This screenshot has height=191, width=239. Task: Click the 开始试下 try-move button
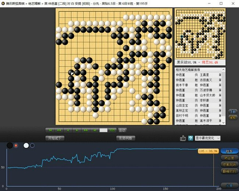click(x=55, y=138)
